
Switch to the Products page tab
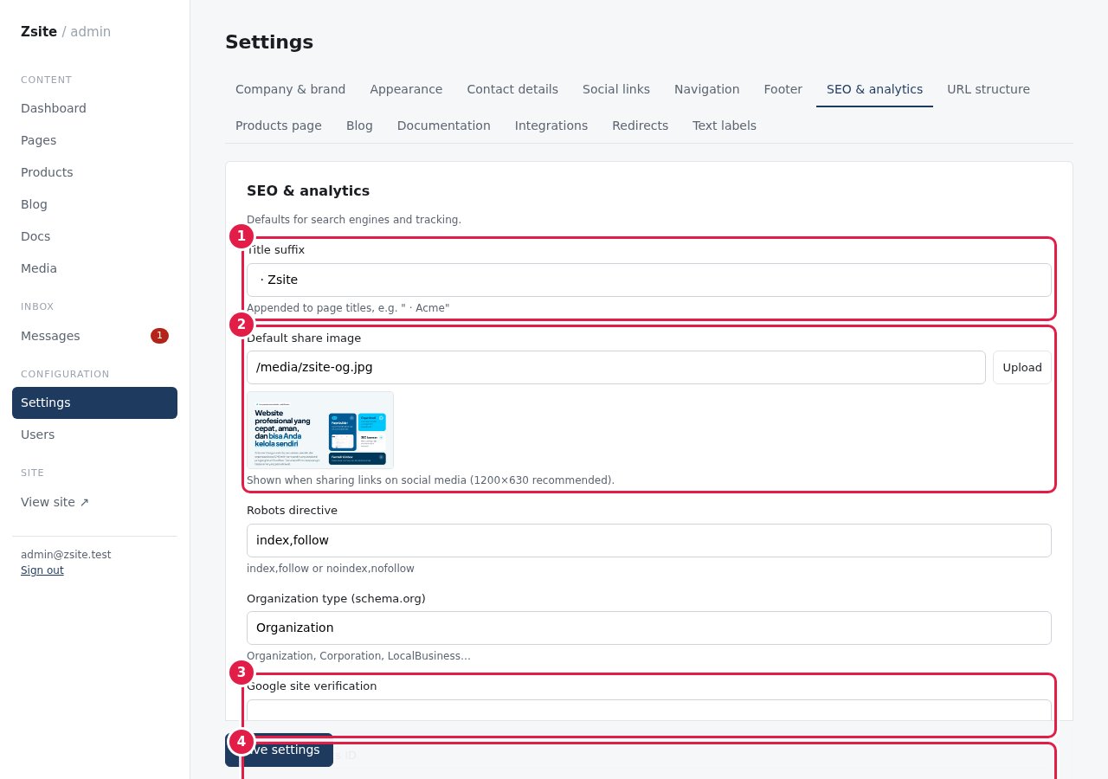point(279,126)
